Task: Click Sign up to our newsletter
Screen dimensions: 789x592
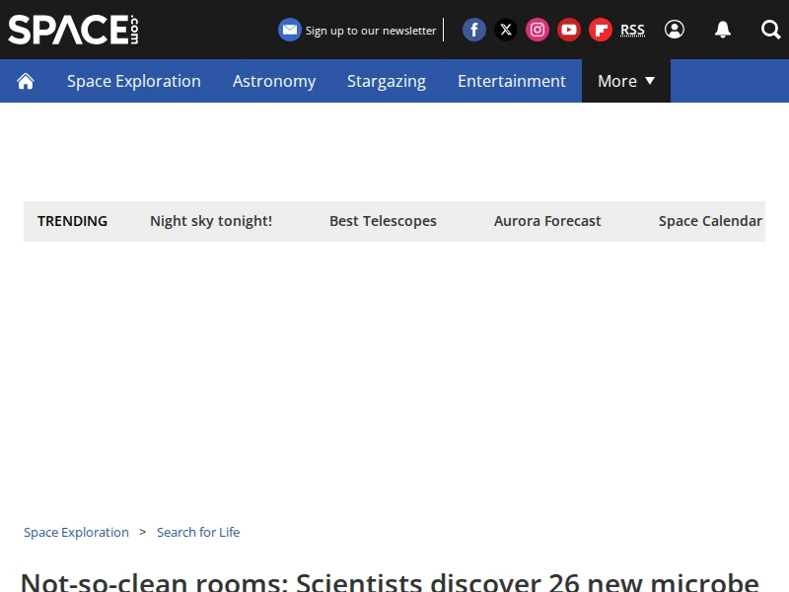Action: click(358, 30)
